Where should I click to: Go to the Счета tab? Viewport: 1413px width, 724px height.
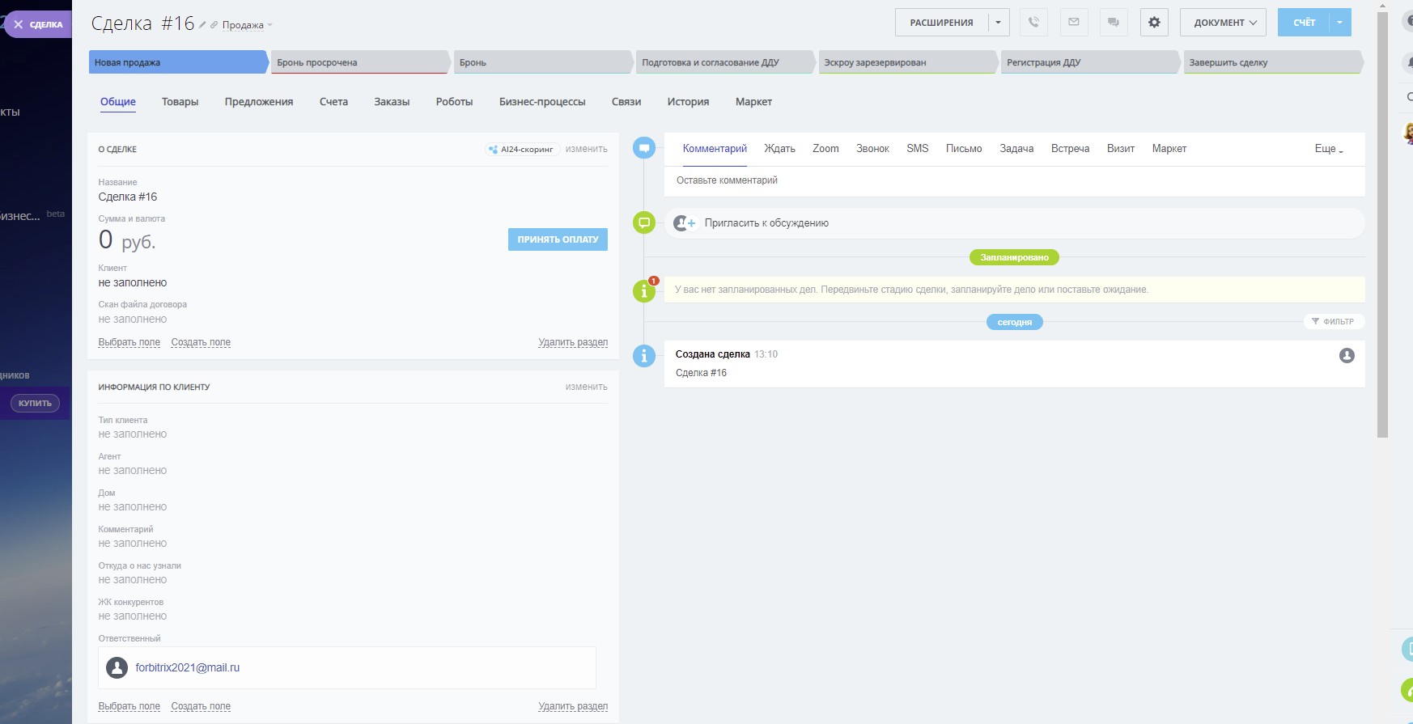point(333,102)
